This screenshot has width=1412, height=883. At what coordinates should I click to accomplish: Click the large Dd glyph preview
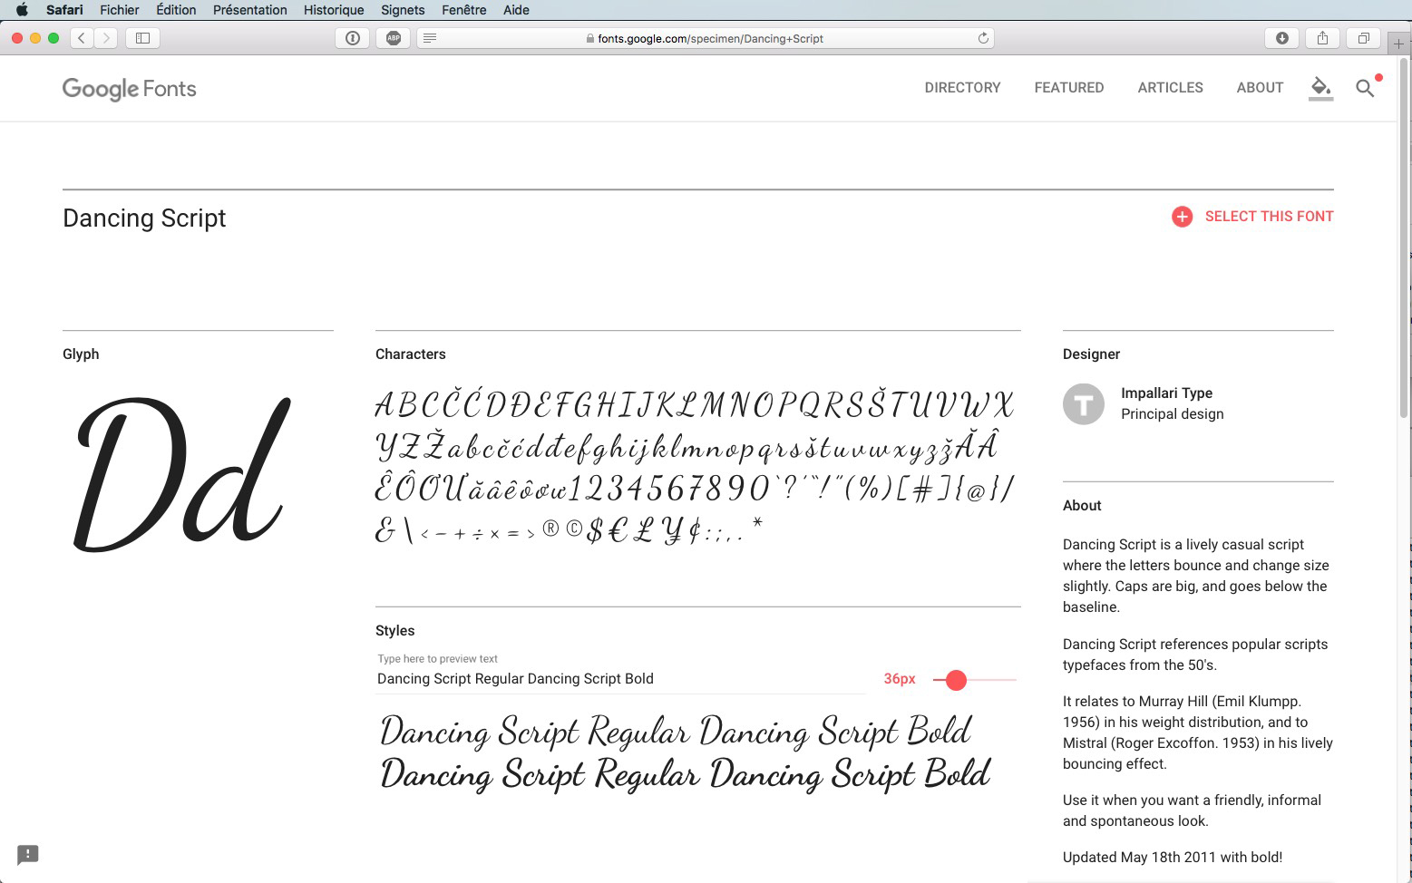click(x=184, y=474)
